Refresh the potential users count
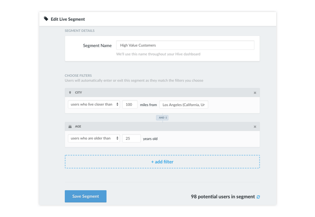This screenshot has height=217, width=315. 259,197
